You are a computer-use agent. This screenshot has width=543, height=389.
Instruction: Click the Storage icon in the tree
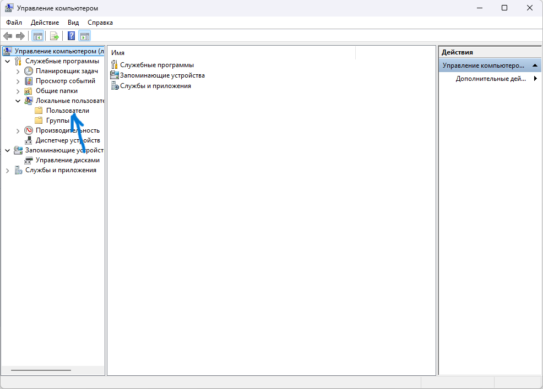pyautogui.click(x=18, y=150)
